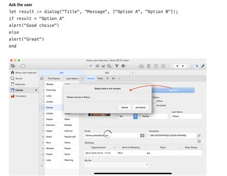227x176 pixels.
Task: Click the linked tables view icon
Action: pos(109,66)
